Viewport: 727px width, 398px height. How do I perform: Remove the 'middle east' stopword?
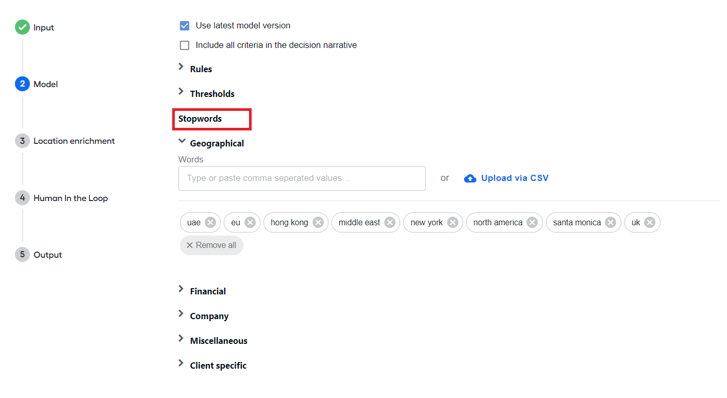(x=390, y=222)
